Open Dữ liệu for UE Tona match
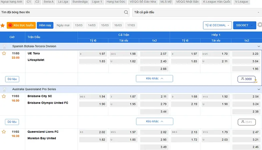The width and height of the screenshot is (262, 150). [x=12, y=79]
